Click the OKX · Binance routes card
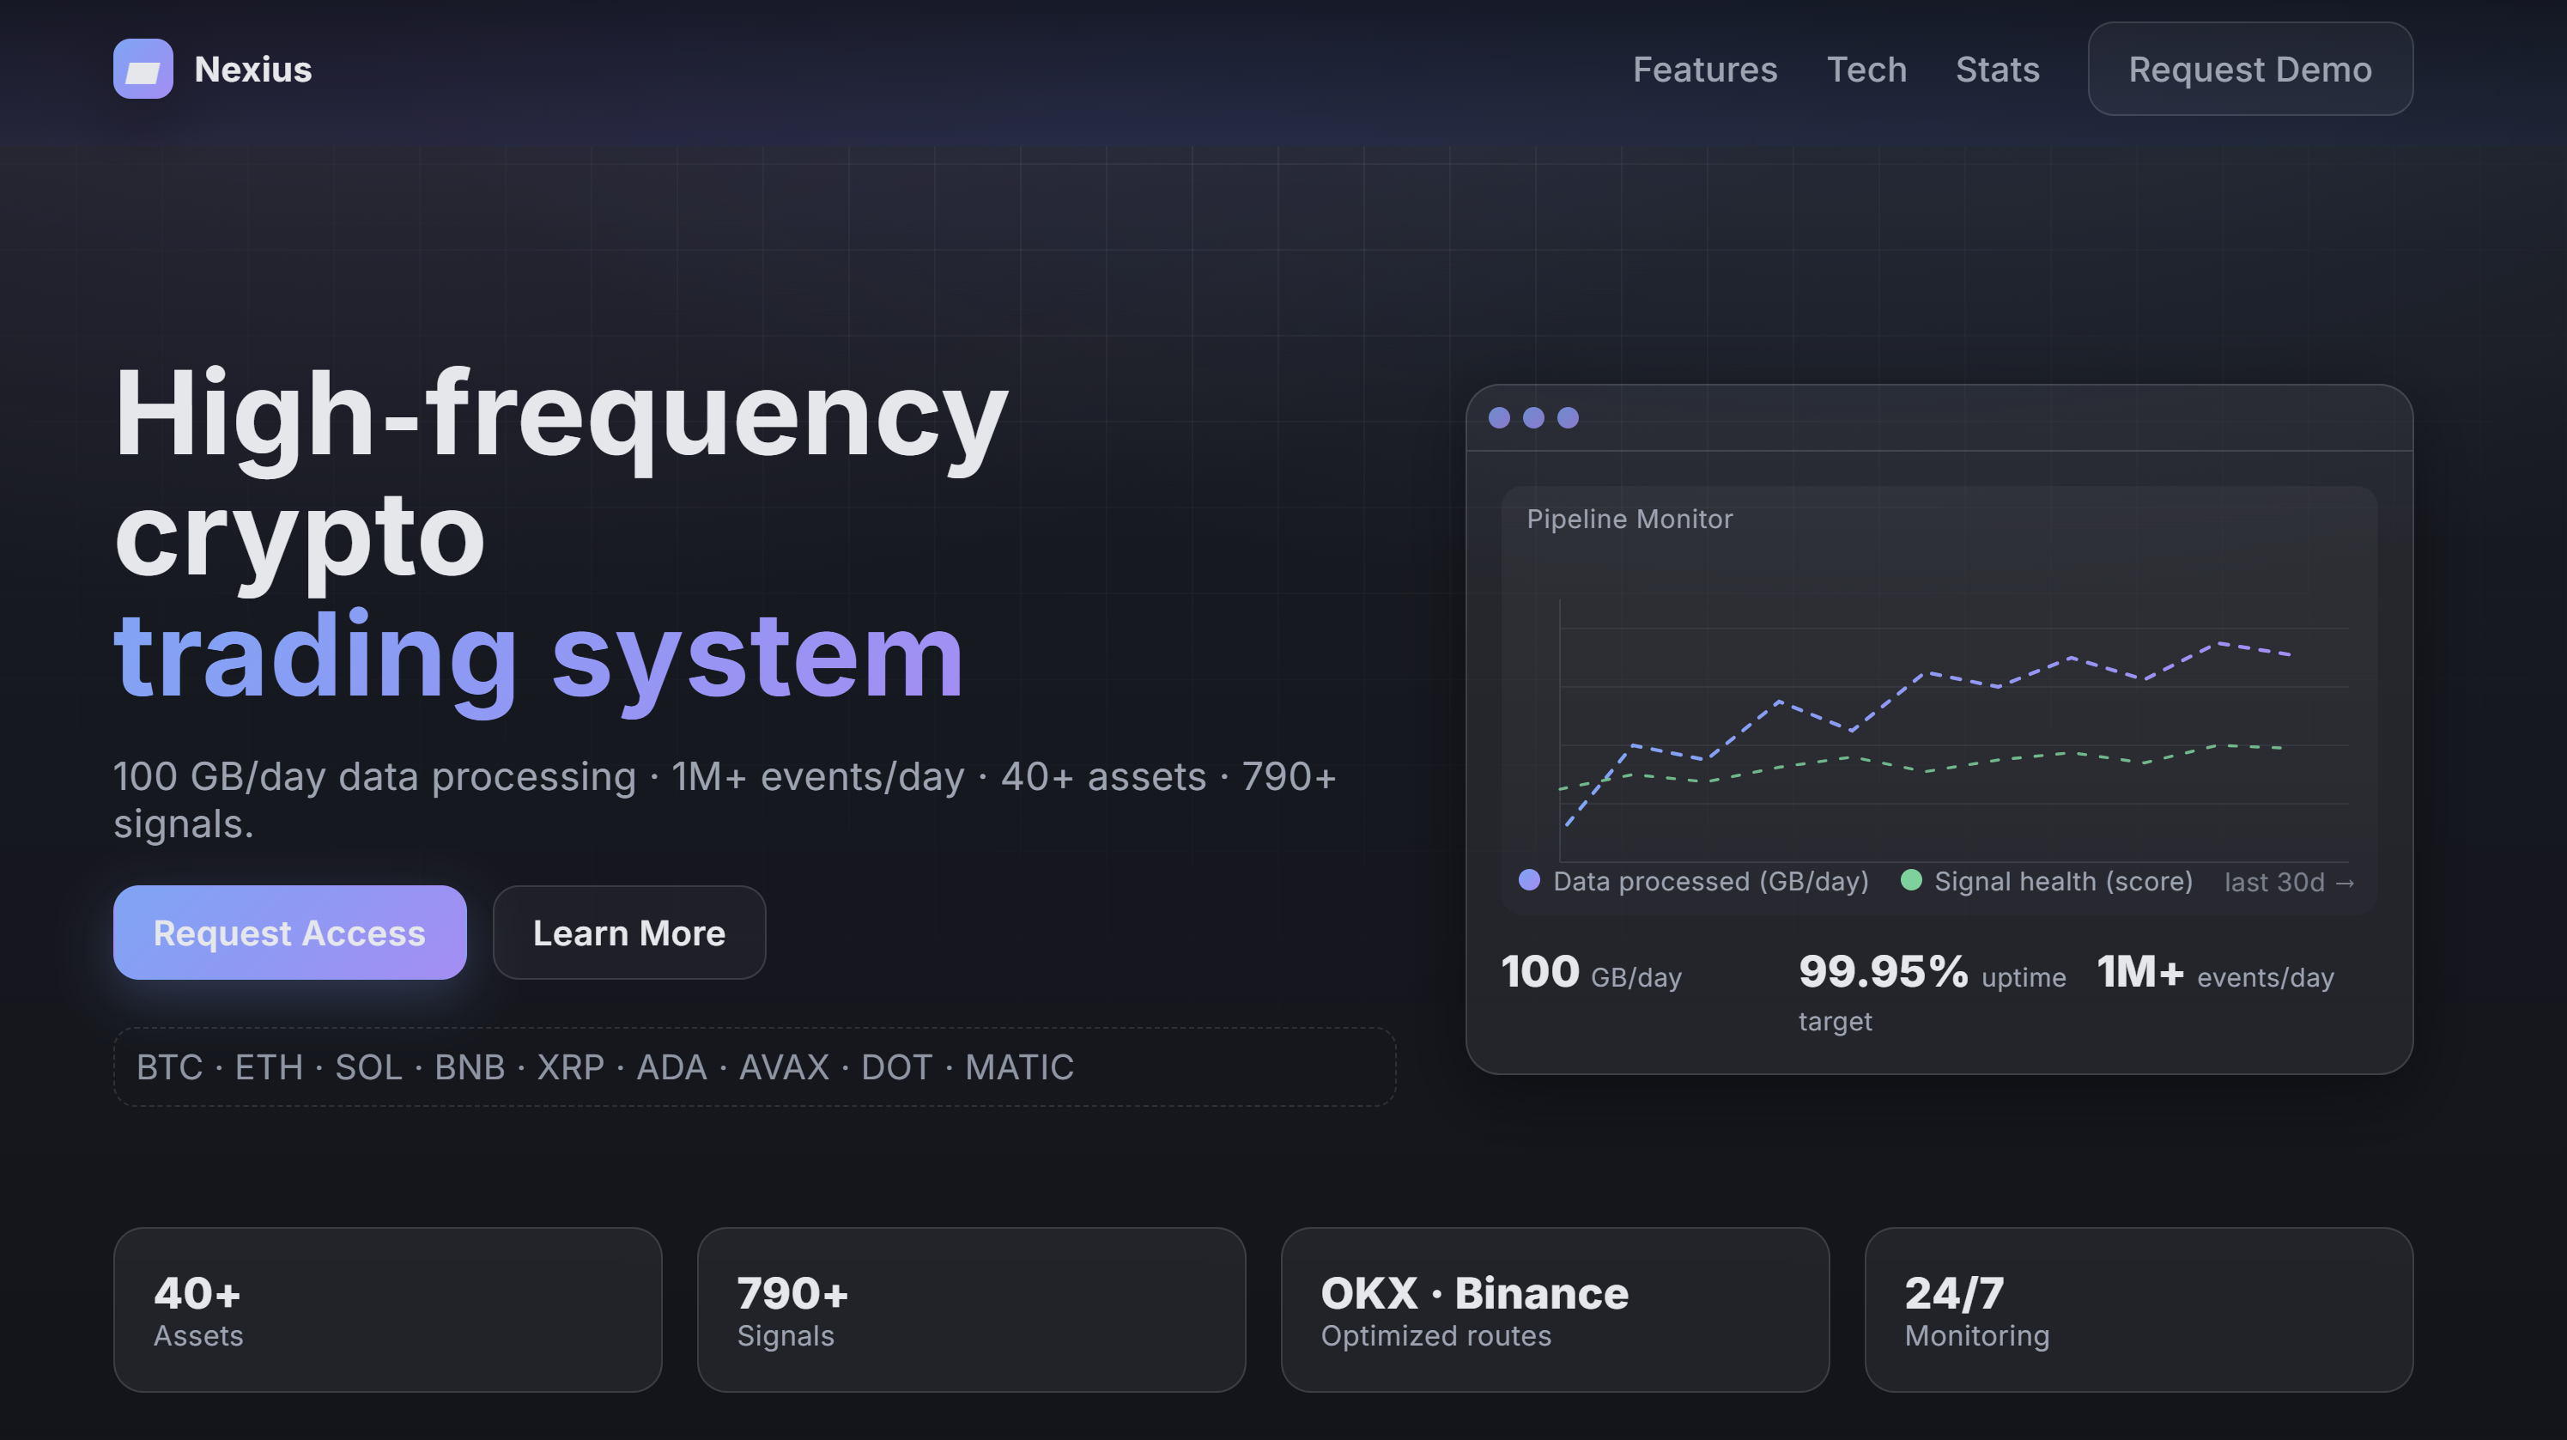Viewport: 2567px width, 1440px height. point(1555,1309)
